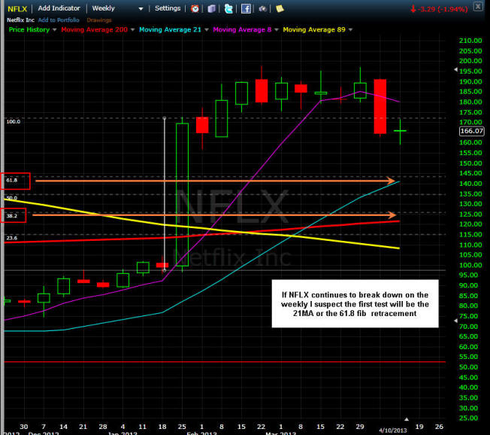The image size is (490, 435).
Task: Click the time-axis marker above 4/10/2013
Action: tap(407, 419)
